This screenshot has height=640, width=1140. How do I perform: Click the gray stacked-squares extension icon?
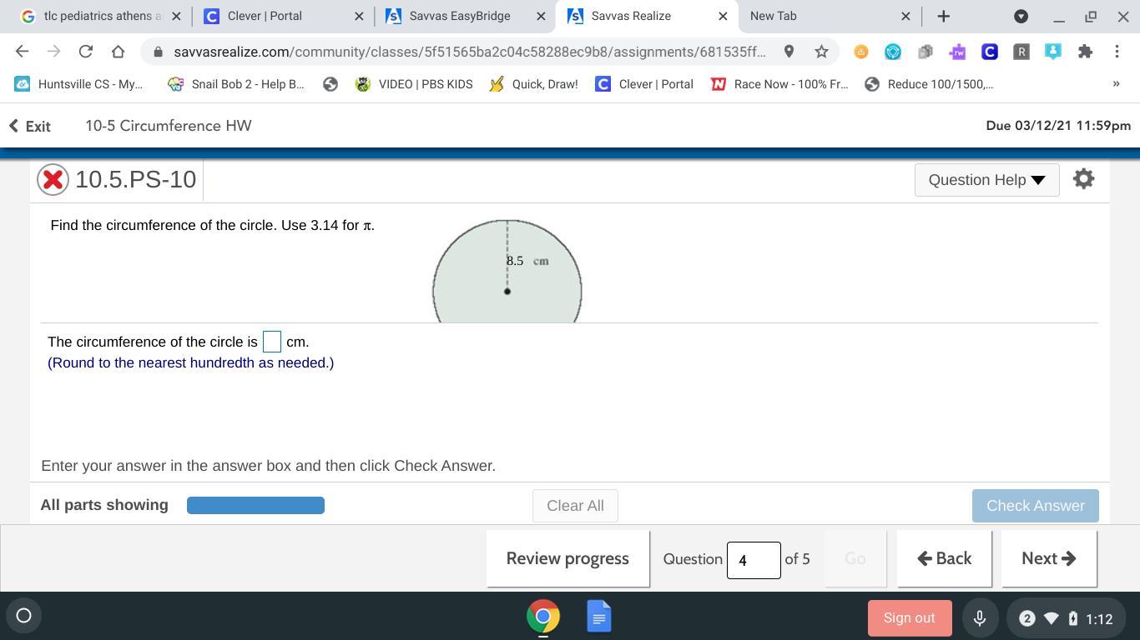[925, 52]
